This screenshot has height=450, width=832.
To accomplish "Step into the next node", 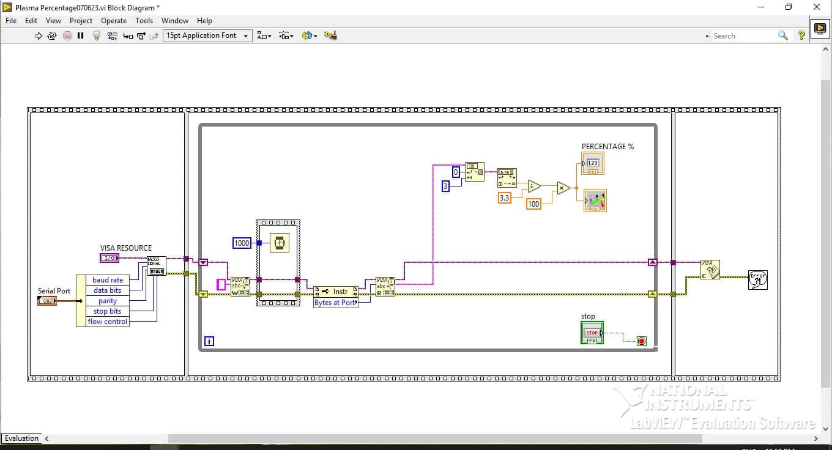I will [127, 35].
